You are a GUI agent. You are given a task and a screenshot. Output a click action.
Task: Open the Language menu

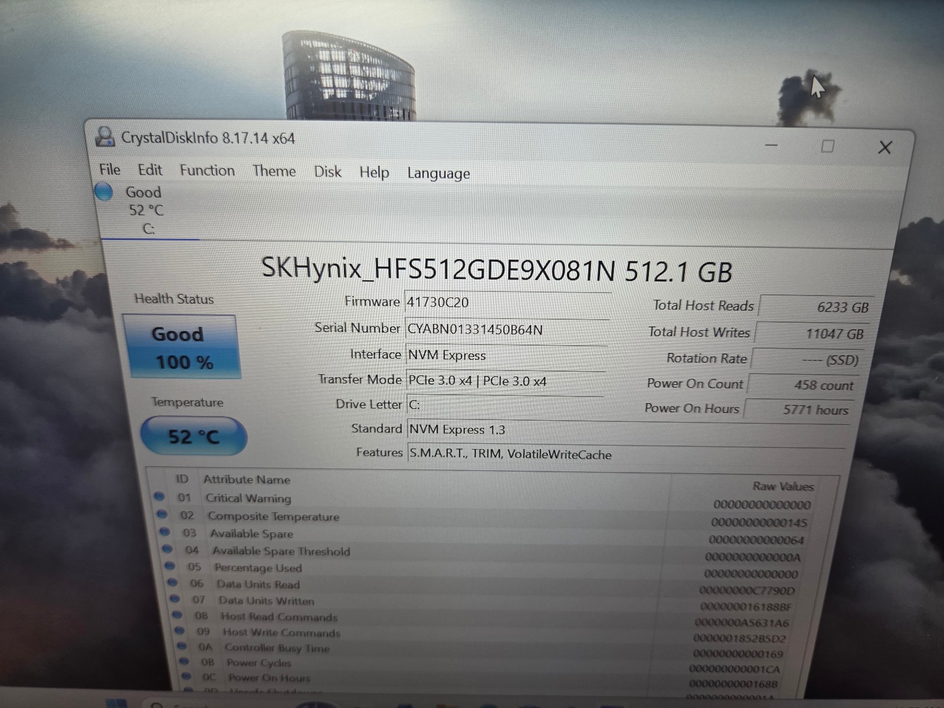[439, 173]
